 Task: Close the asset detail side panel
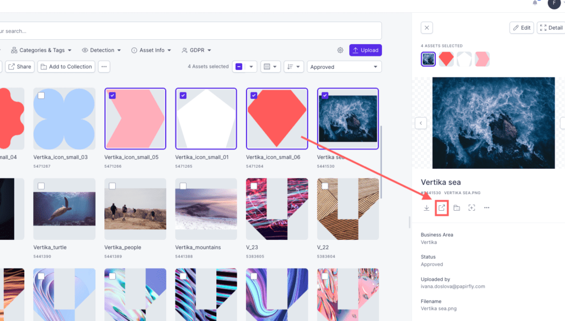coord(427,28)
